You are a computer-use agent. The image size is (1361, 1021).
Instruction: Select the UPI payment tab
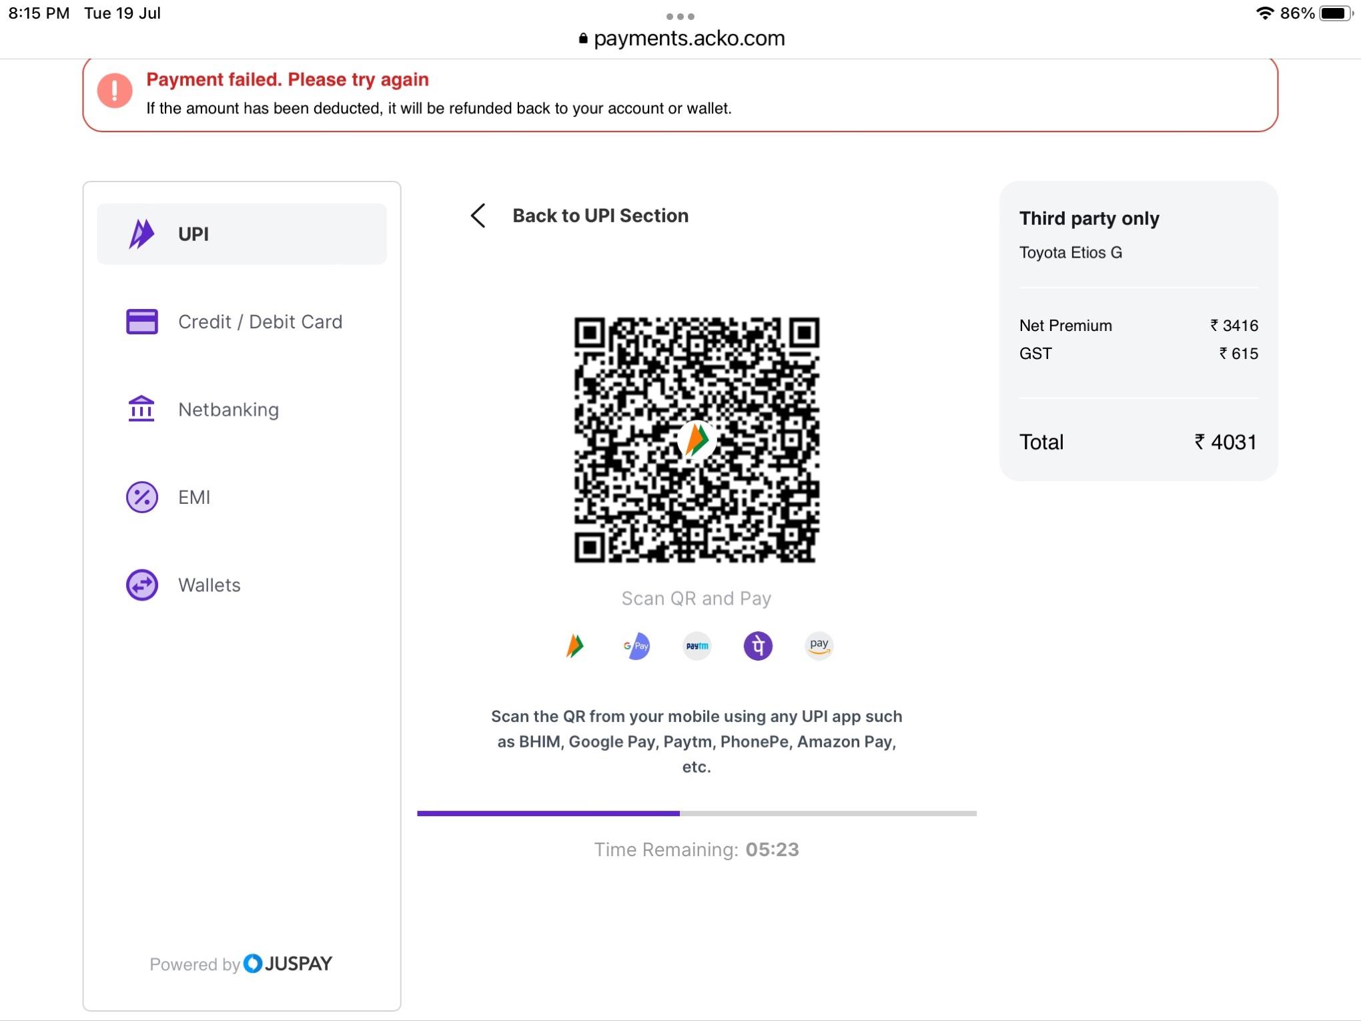click(x=242, y=234)
